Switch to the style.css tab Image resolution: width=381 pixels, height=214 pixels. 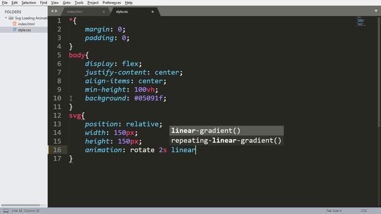(135, 12)
